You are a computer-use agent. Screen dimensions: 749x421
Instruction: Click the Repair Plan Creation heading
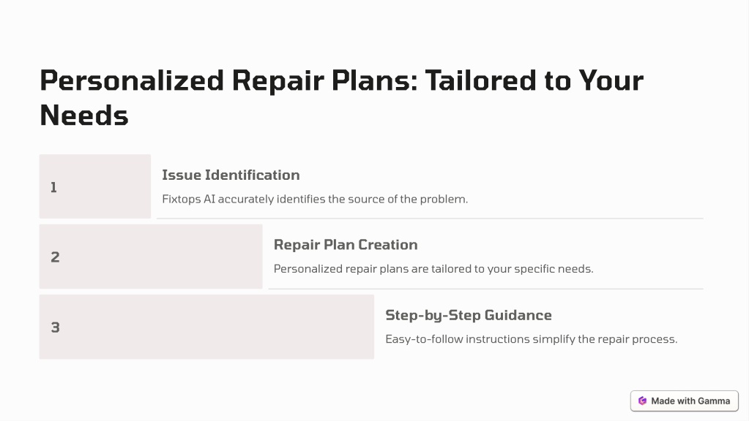(346, 245)
